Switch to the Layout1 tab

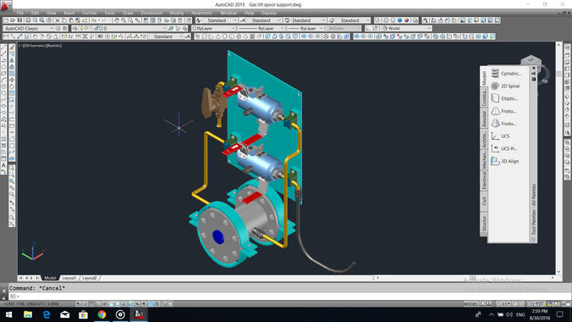click(69, 278)
